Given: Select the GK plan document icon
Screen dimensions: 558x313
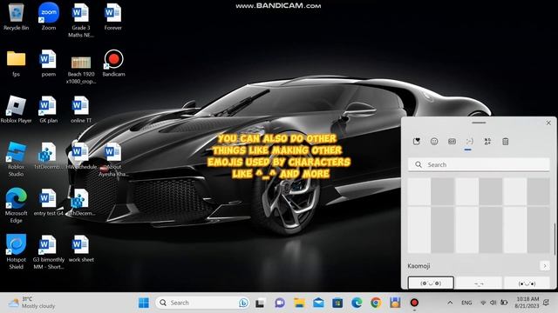Looking at the screenshot, I should pyautogui.click(x=49, y=110).
